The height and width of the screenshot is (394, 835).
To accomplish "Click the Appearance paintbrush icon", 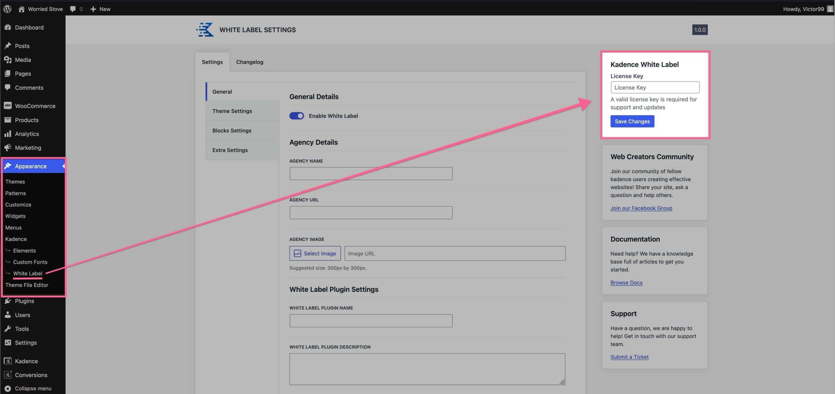I will point(8,166).
